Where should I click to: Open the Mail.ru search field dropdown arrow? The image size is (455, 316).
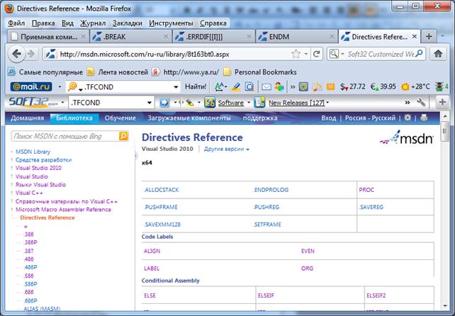pos(176,87)
